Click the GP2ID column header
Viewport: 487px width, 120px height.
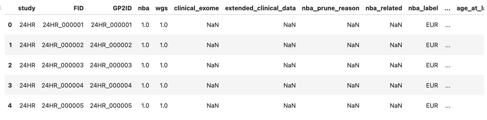click(x=122, y=8)
